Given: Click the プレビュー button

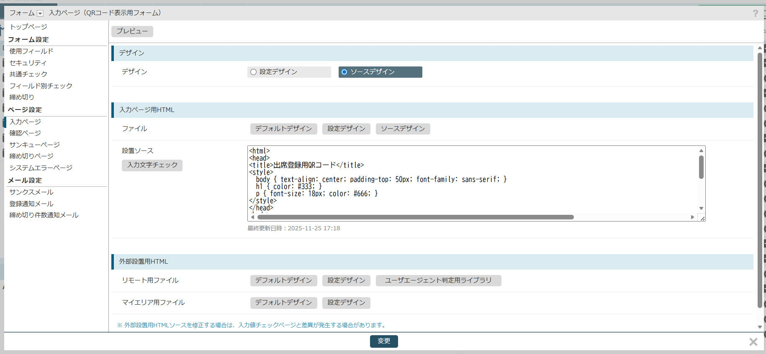Looking at the screenshot, I should [x=132, y=31].
